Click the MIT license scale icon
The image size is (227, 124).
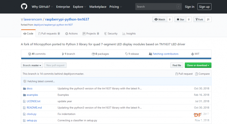pyautogui.click(x=192, y=54)
